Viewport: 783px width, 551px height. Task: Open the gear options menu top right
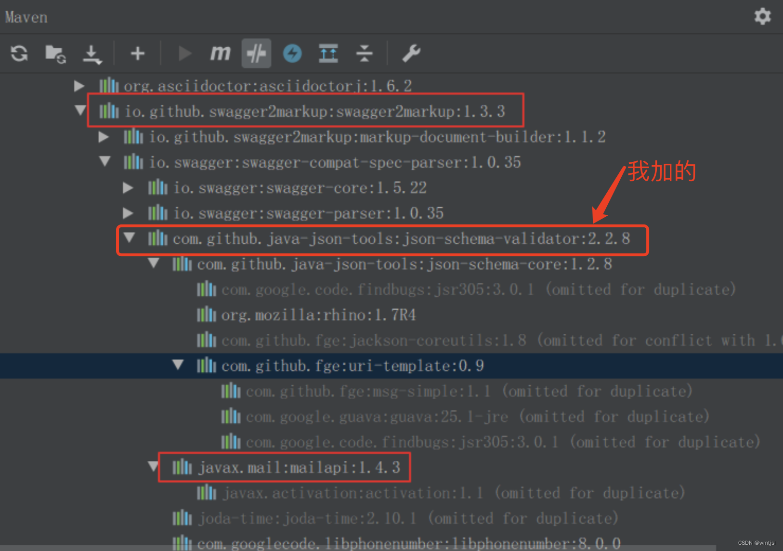point(762,16)
